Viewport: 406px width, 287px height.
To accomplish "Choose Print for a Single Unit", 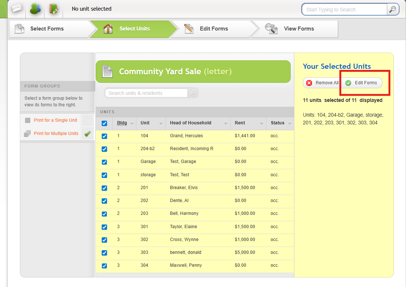I will [55, 120].
